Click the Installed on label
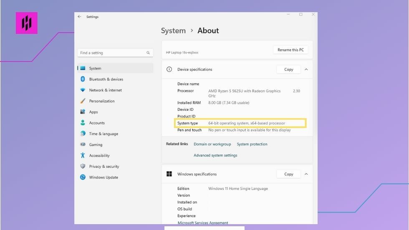 pyautogui.click(x=187, y=202)
